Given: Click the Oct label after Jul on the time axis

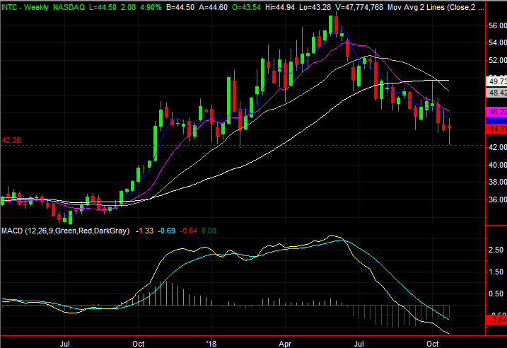Looking at the screenshot, I should tap(139, 344).
